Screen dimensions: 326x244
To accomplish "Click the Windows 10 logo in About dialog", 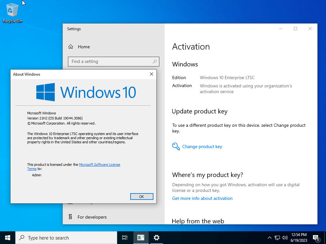I will click(x=86, y=92).
